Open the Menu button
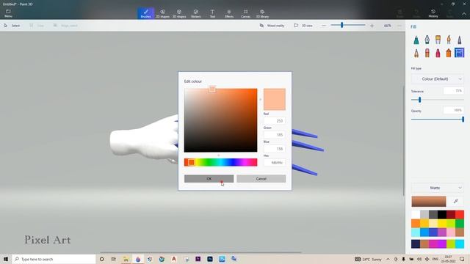The image size is (470, 264). click(x=8, y=13)
